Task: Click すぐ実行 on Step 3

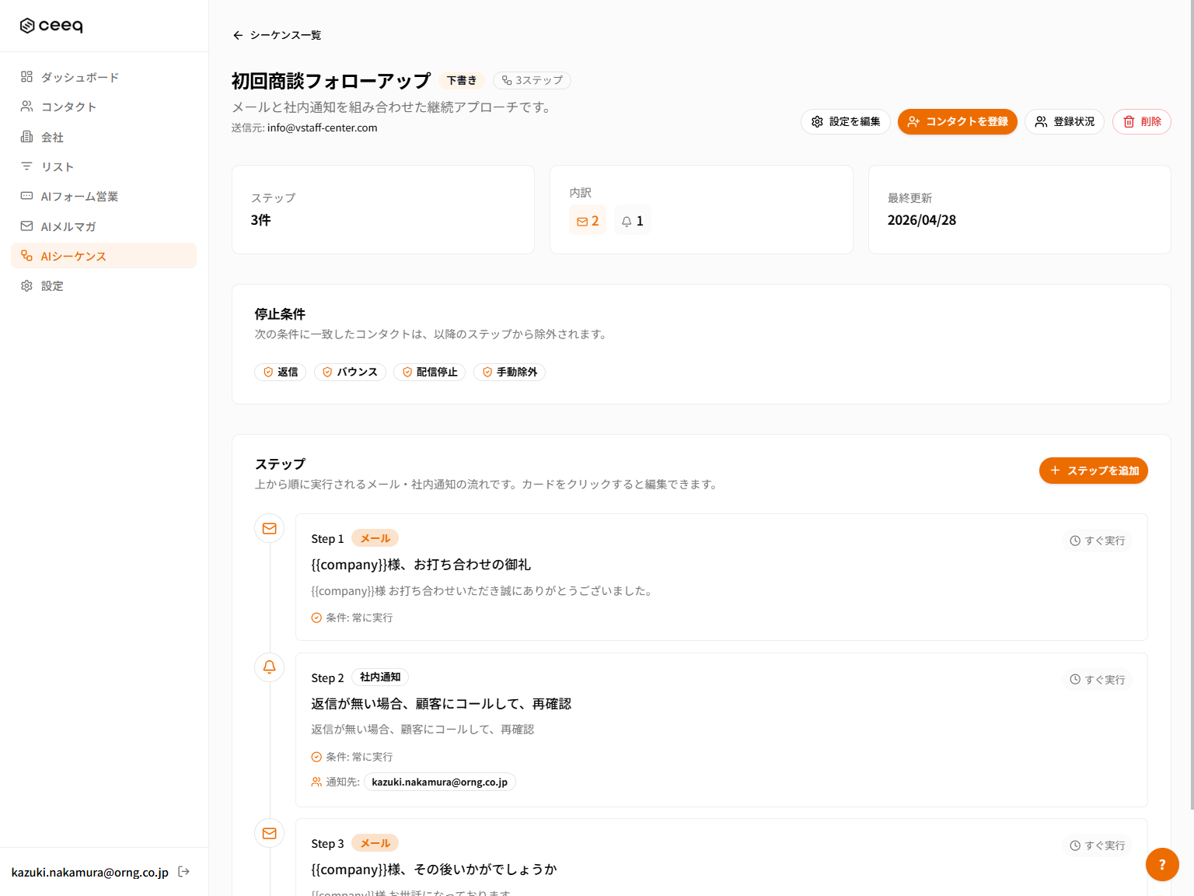Action: click(x=1097, y=845)
